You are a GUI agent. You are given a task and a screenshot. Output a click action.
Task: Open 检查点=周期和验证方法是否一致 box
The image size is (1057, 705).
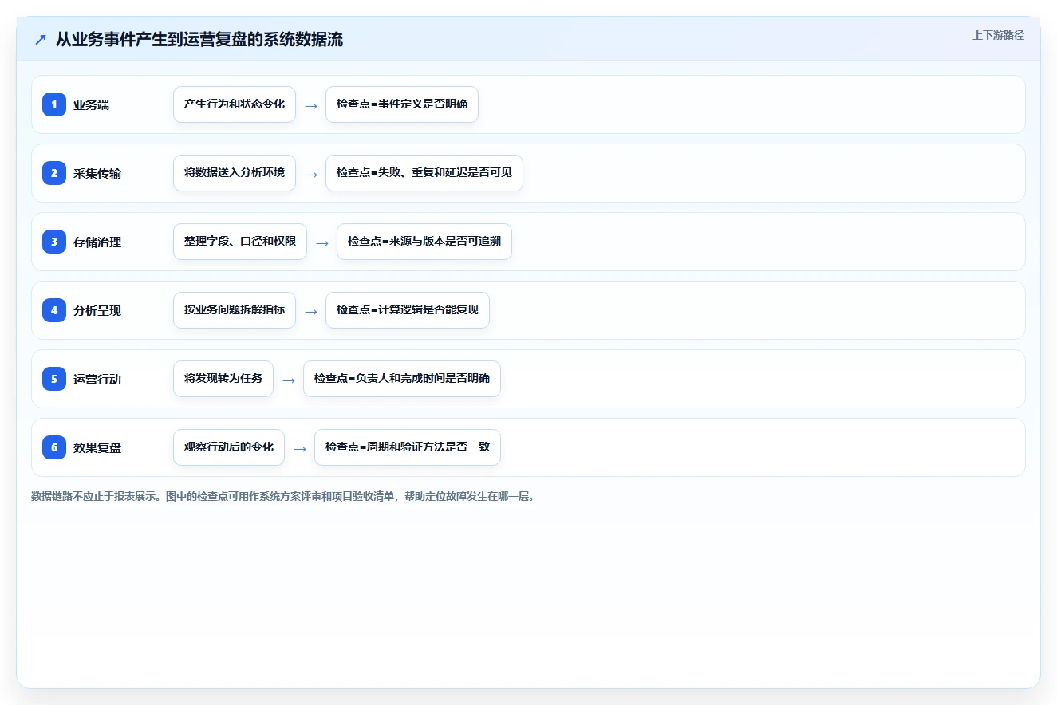coord(408,447)
